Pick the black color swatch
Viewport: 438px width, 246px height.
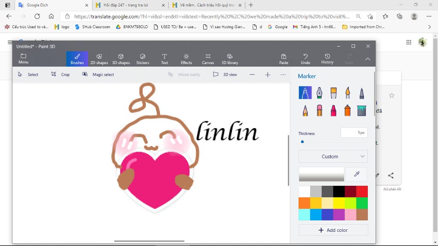click(x=339, y=192)
